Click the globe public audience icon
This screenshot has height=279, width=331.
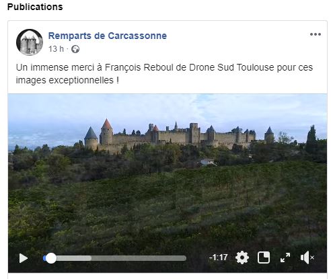coord(75,49)
